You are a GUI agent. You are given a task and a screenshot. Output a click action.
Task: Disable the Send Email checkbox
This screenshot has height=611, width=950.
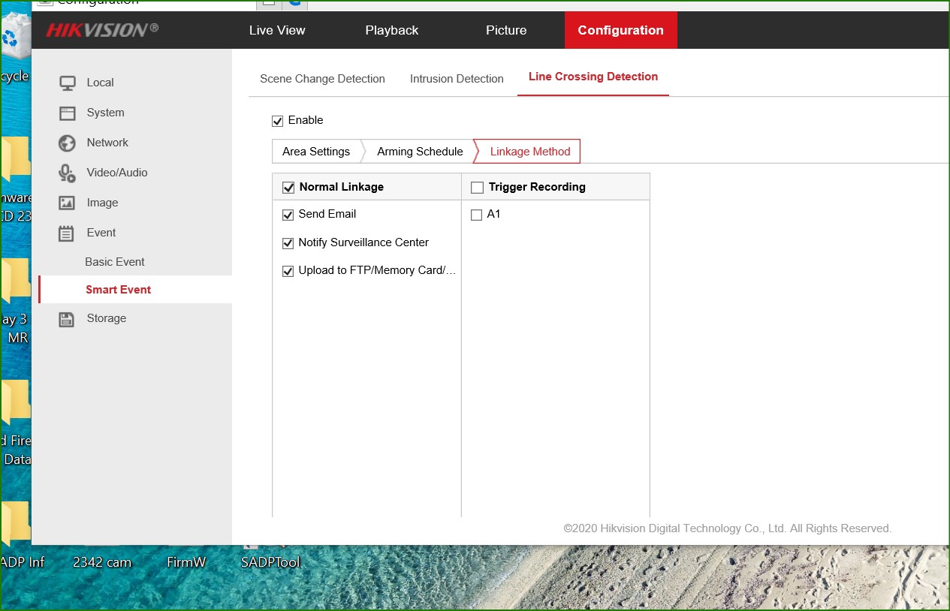(288, 215)
